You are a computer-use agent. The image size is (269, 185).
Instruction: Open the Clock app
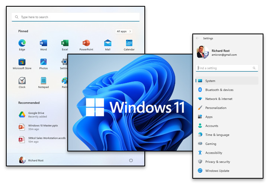[x=22, y=81]
